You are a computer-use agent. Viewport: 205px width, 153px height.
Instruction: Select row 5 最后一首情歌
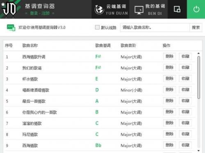[100, 101]
